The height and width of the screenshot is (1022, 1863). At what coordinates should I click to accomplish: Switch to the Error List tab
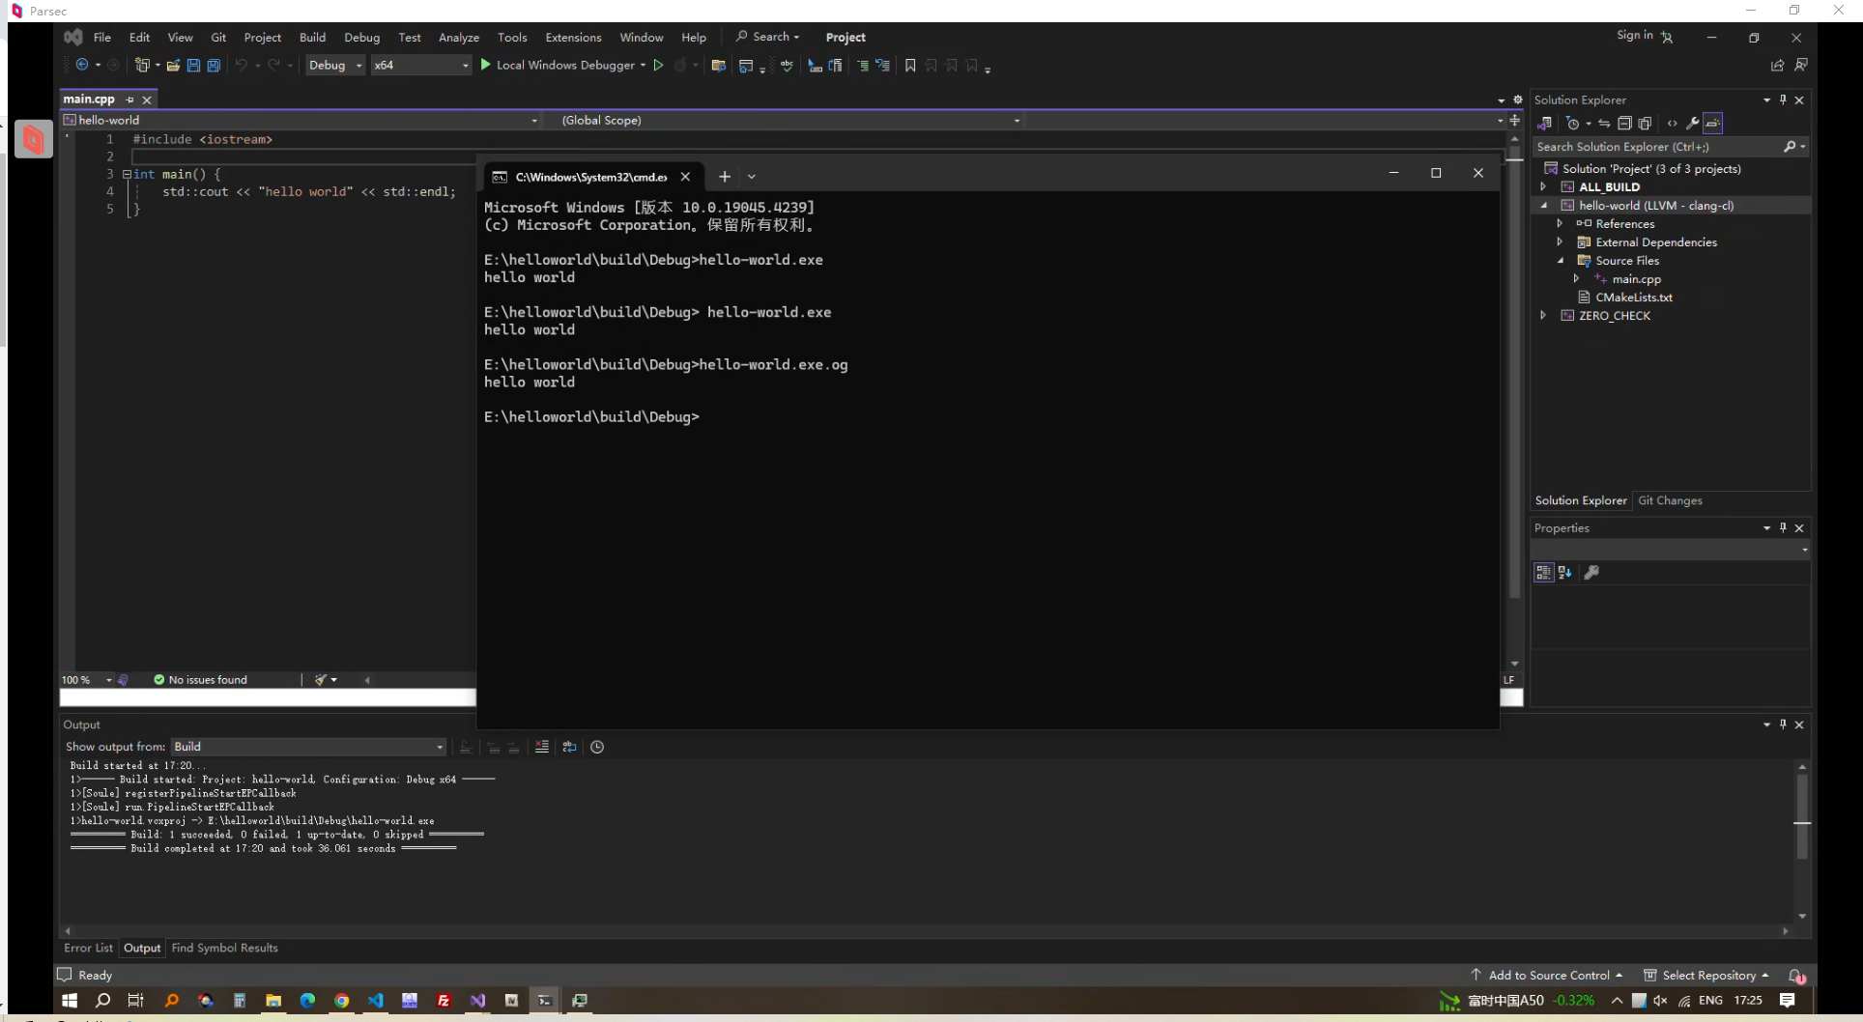tap(88, 948)
